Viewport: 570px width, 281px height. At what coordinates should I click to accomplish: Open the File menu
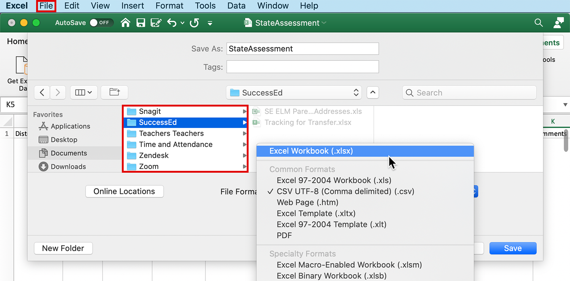[46, 6]
